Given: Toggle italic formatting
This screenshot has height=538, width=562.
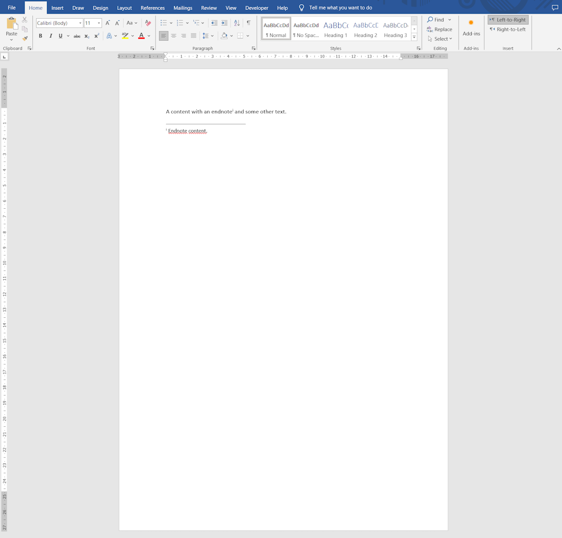Looking at the screenshot, I should click(51, 36).
